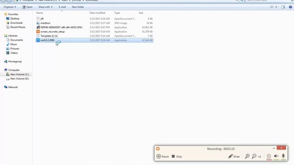This screenshot has width=294, height=165.
Task: Activate the Draw pencil tool
Action: pyautogui.click(x=234, y=156)
